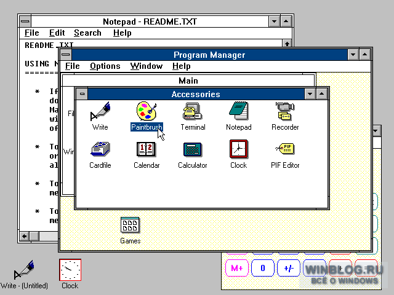Click Accessories window maximize arrow
This screenshot has height=295, width=394.
pos(321,94)
